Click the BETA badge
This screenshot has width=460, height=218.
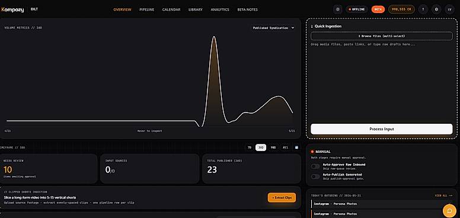378,9
